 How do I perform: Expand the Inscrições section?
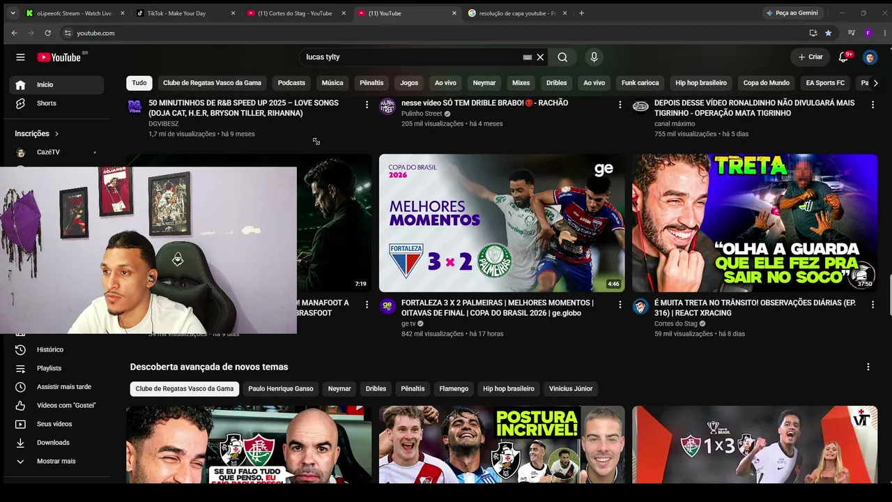click(37, 133)
